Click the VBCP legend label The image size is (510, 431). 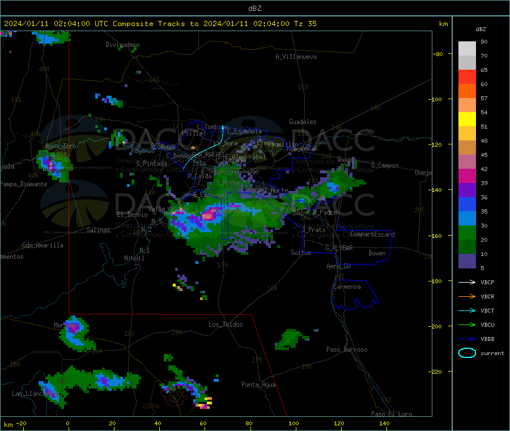(487, 282)
